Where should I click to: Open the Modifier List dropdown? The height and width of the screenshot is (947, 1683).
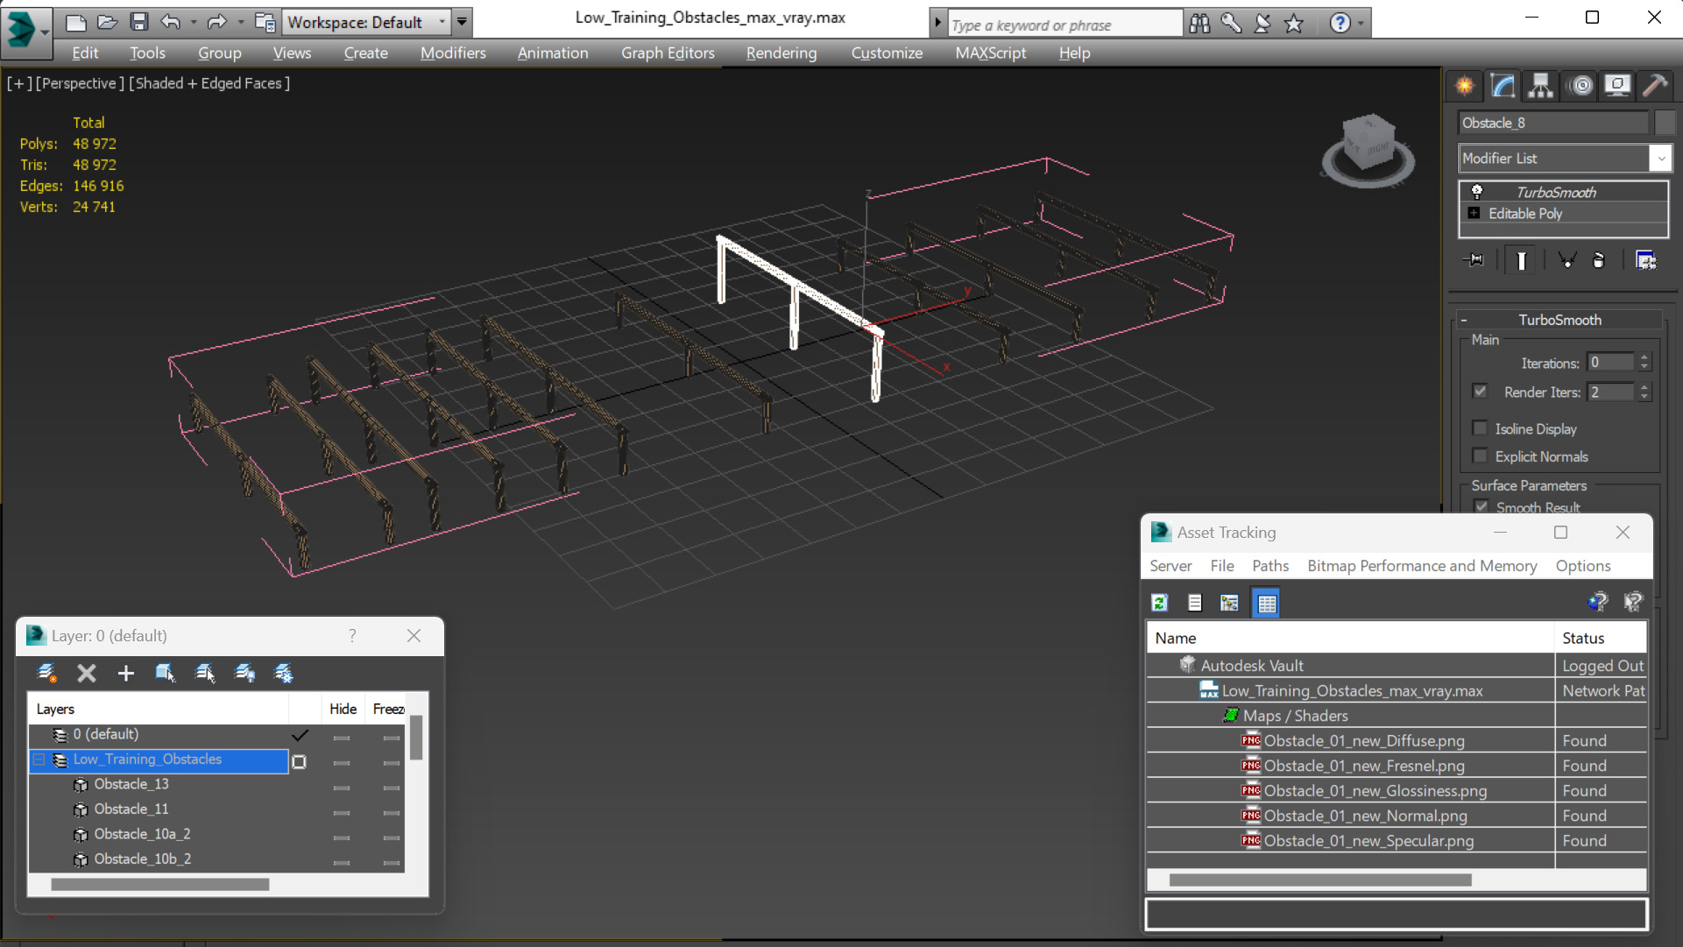click(1660, 159)
